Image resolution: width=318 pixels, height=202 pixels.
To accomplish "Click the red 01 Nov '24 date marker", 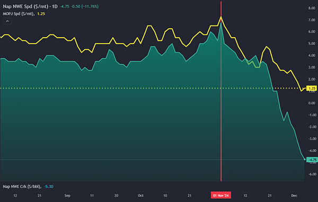I will click(x=221, y=195).
